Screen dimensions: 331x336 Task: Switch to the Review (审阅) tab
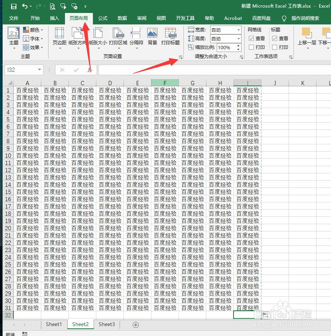point(142,18)
